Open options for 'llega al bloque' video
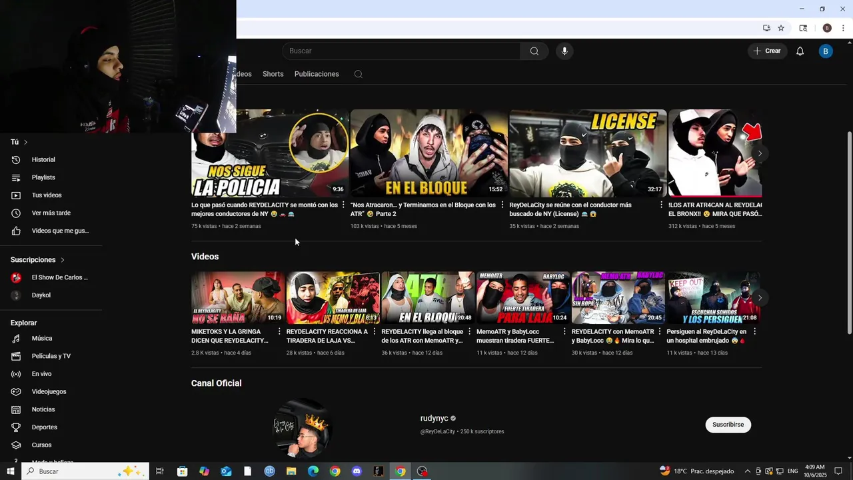Image resolution: width=853 pixels, height=480 pixels. coord(469,331)
